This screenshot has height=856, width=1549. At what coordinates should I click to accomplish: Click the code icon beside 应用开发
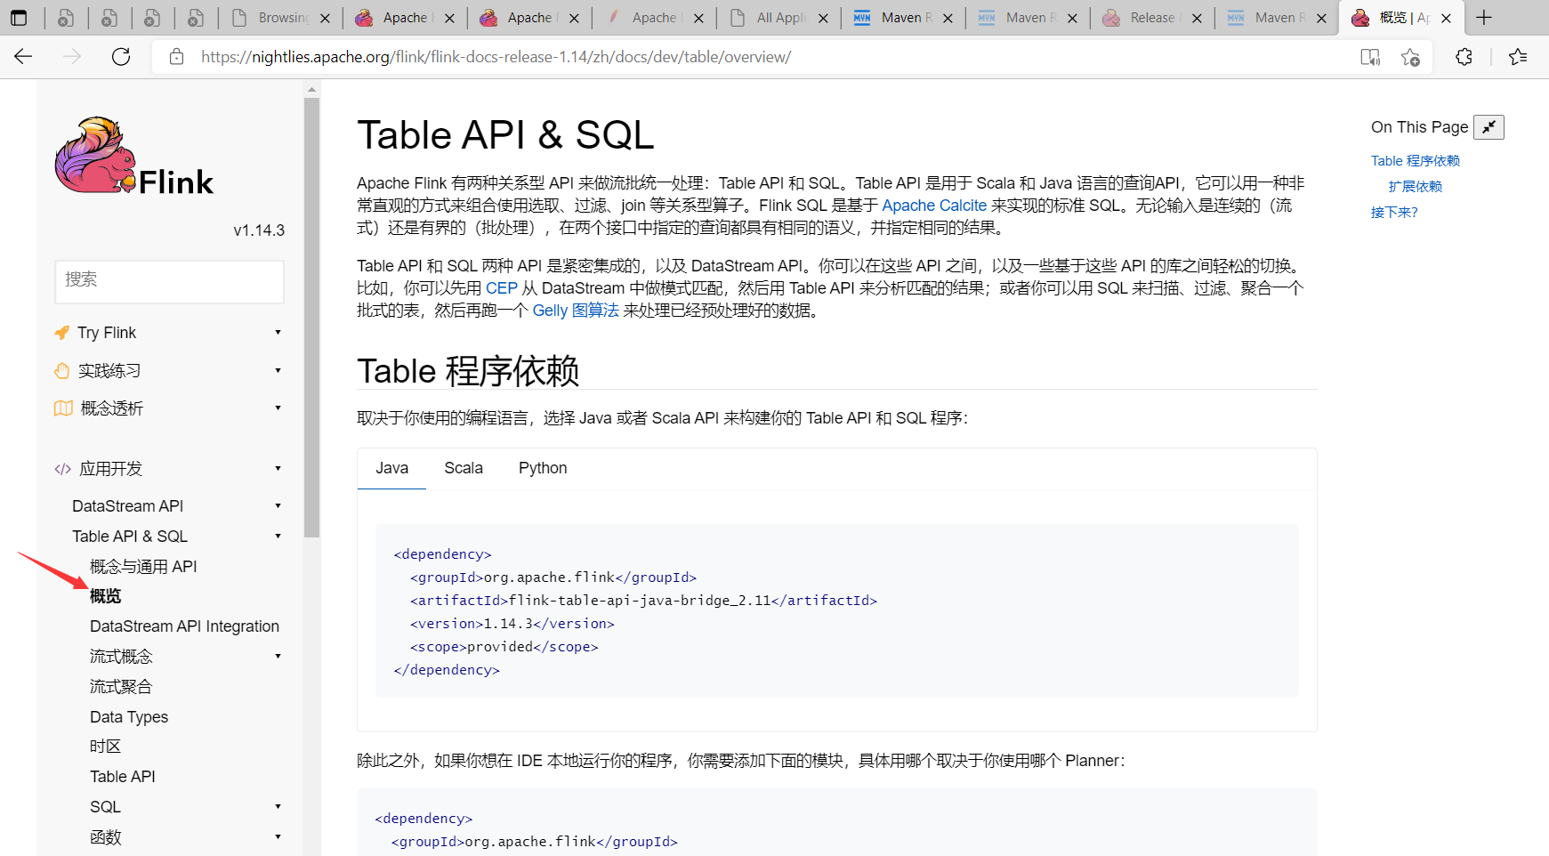click(62, 469)
